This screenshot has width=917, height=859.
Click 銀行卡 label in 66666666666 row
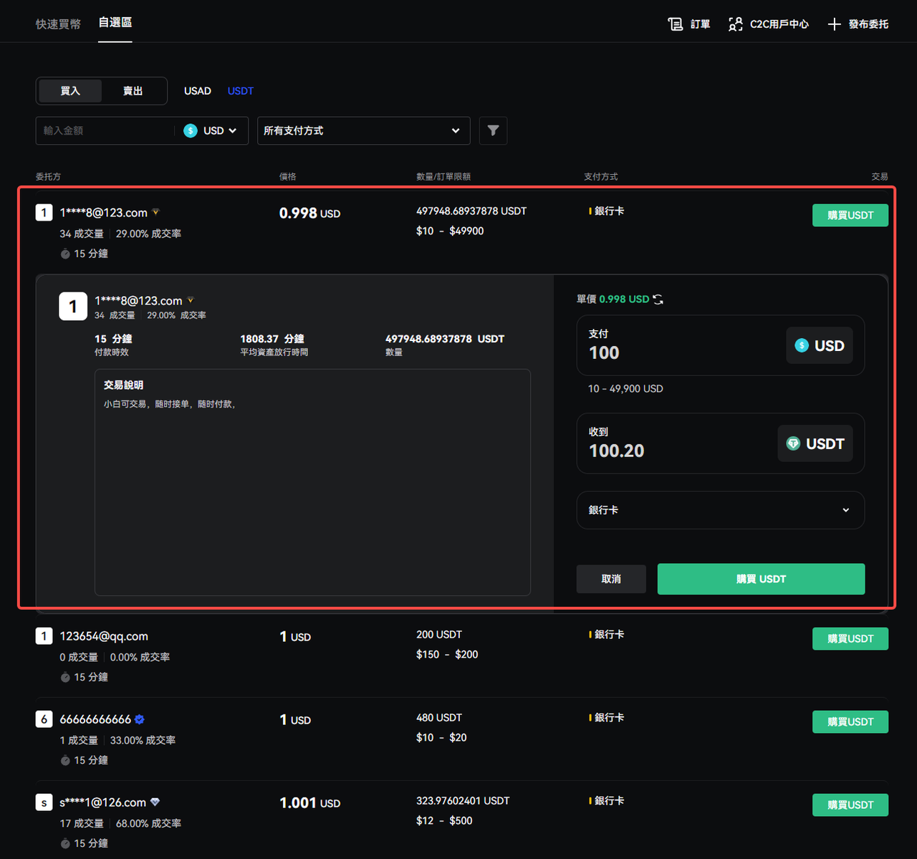(x=609, y=717)
